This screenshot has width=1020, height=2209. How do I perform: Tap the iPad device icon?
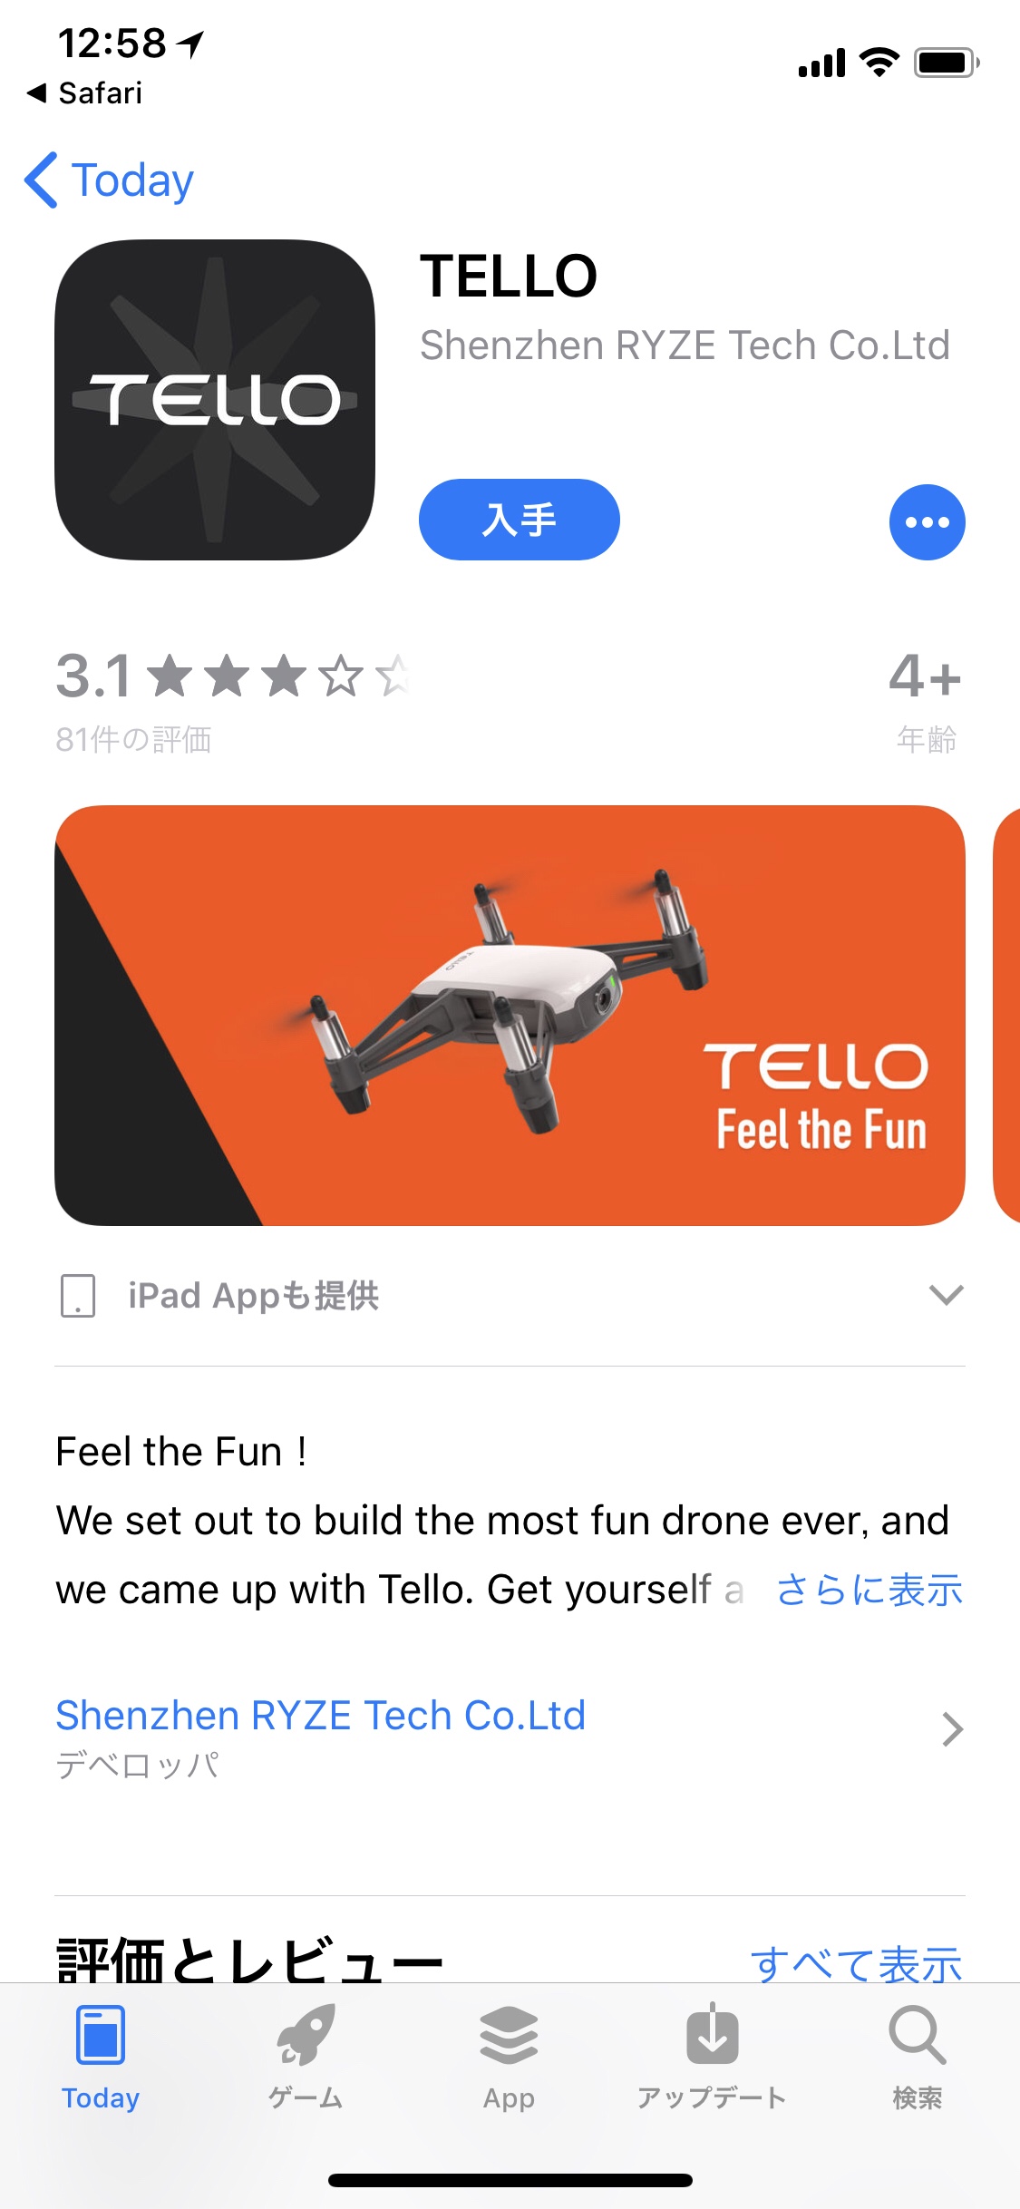coord(78,1295)
